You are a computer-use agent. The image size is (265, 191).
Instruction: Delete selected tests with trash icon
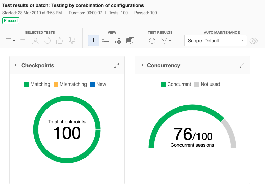click(23, 41)
